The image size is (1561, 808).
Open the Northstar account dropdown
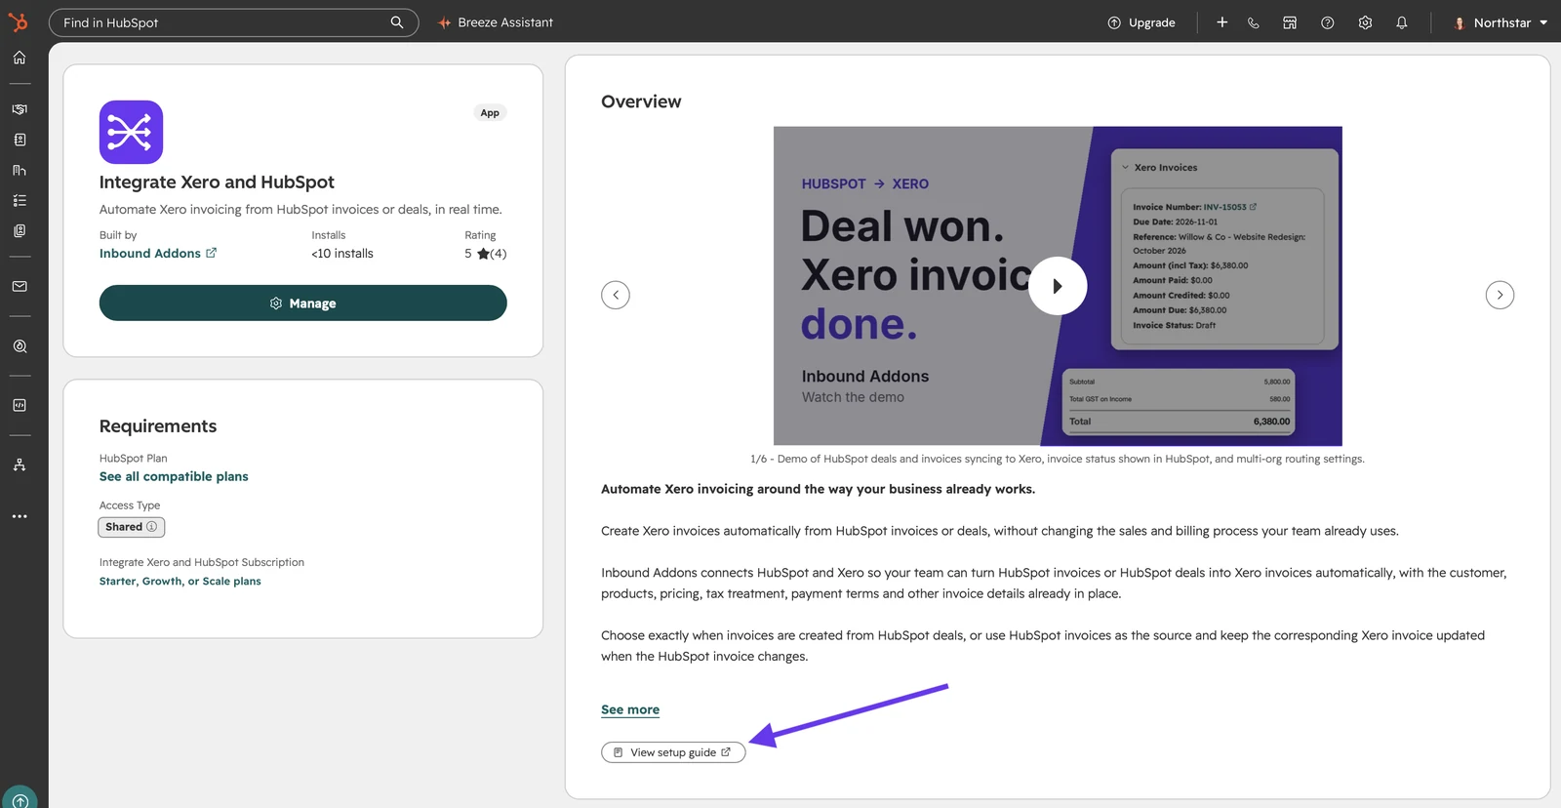(x=1501, y=22)
